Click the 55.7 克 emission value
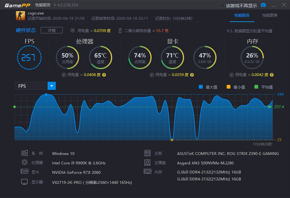The image size is (290, 198). click(162, 31)
